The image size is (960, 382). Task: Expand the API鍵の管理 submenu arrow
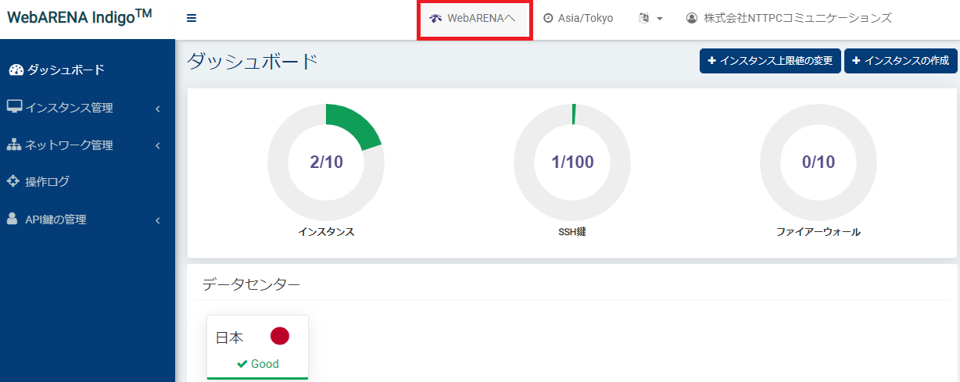(158, 221)
